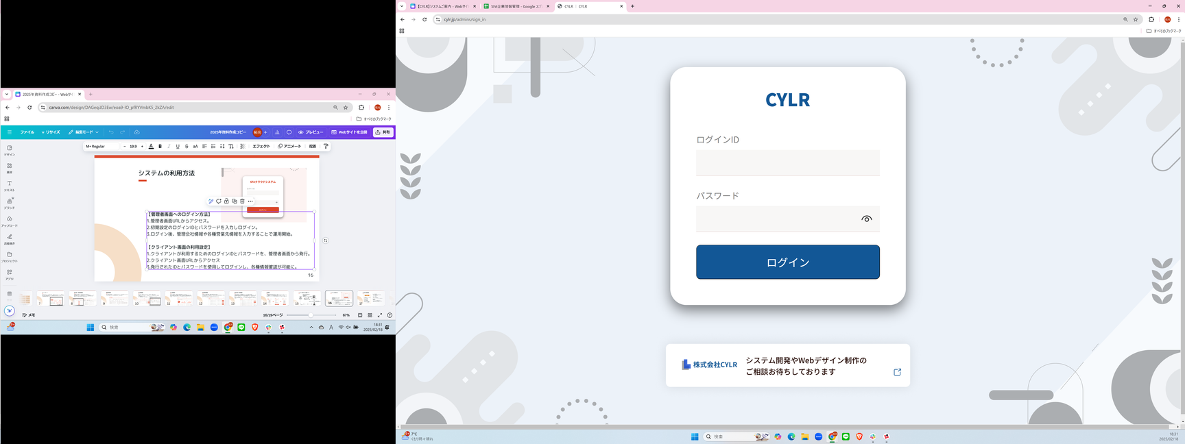The height and width of the screenshot is (444, 1185).
Task: Click the 共有 share button
Action: [383, 132]
